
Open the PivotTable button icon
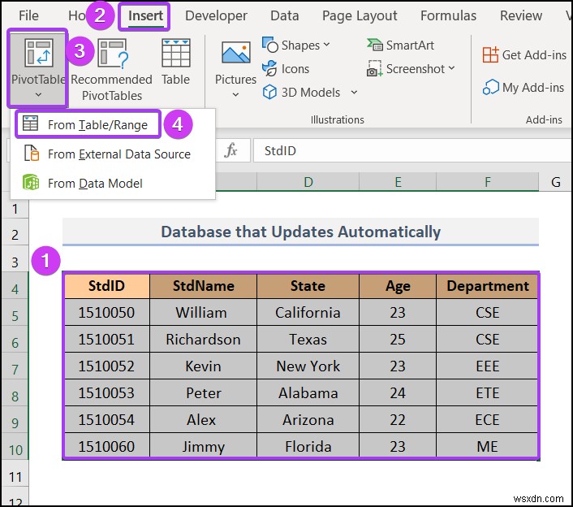pos(38,53)
